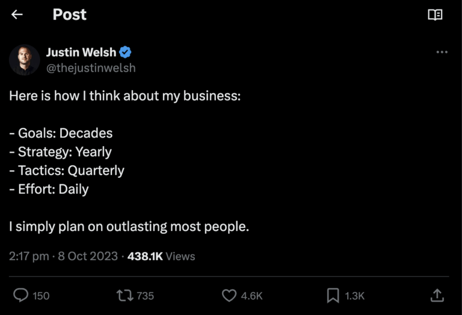Click the 150 replies count
Screen dimensions: 462x315
[41, 296]
